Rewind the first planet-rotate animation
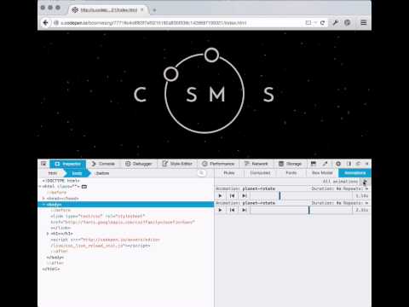 click(x=232, y=195)
